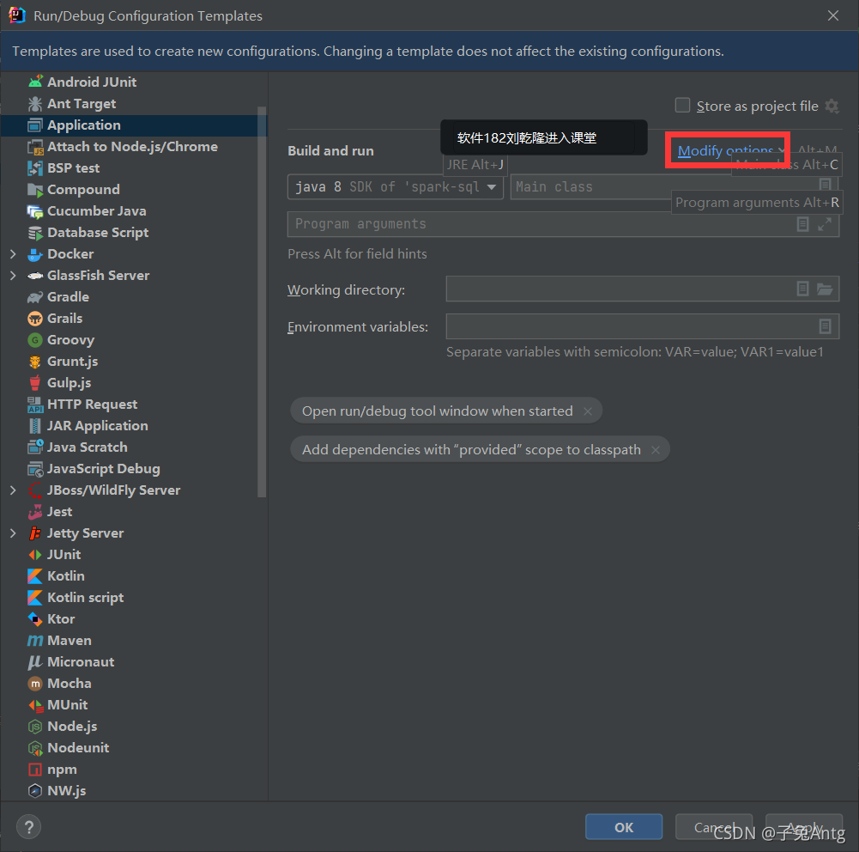
Task: Select the JBoss/WildFly Server icon
Action: (35, 490)
